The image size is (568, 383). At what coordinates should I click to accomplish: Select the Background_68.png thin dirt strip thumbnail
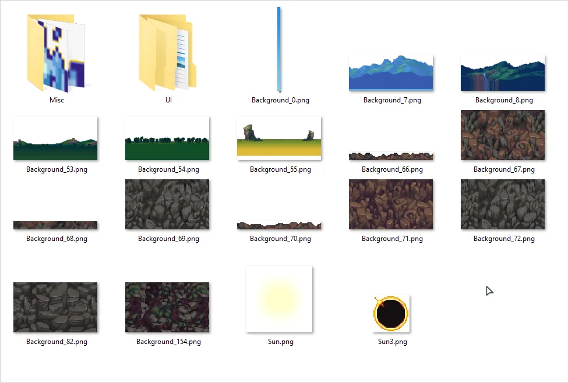pos(55,225)
